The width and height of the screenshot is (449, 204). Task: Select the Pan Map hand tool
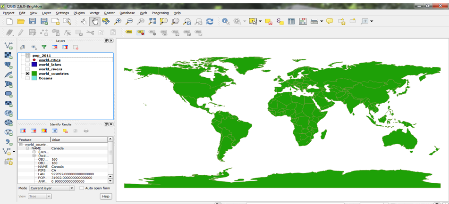click(x=95, y=22)
